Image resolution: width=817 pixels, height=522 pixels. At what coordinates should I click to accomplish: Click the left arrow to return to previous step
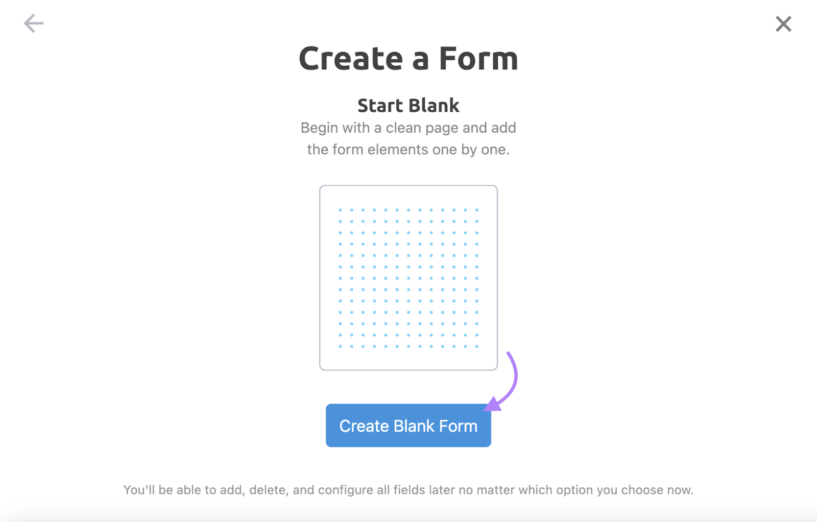pos(33,23)
